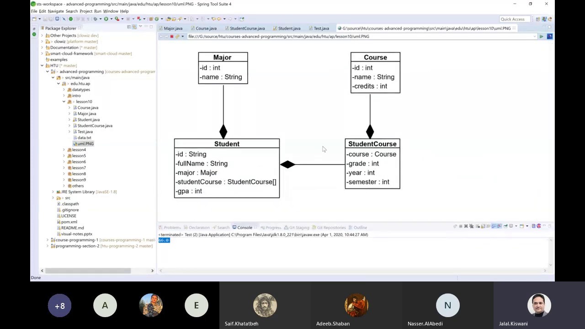585x329 pixels.
Task: Expand JRE System Library node
Action: click(x=53, y=192)
